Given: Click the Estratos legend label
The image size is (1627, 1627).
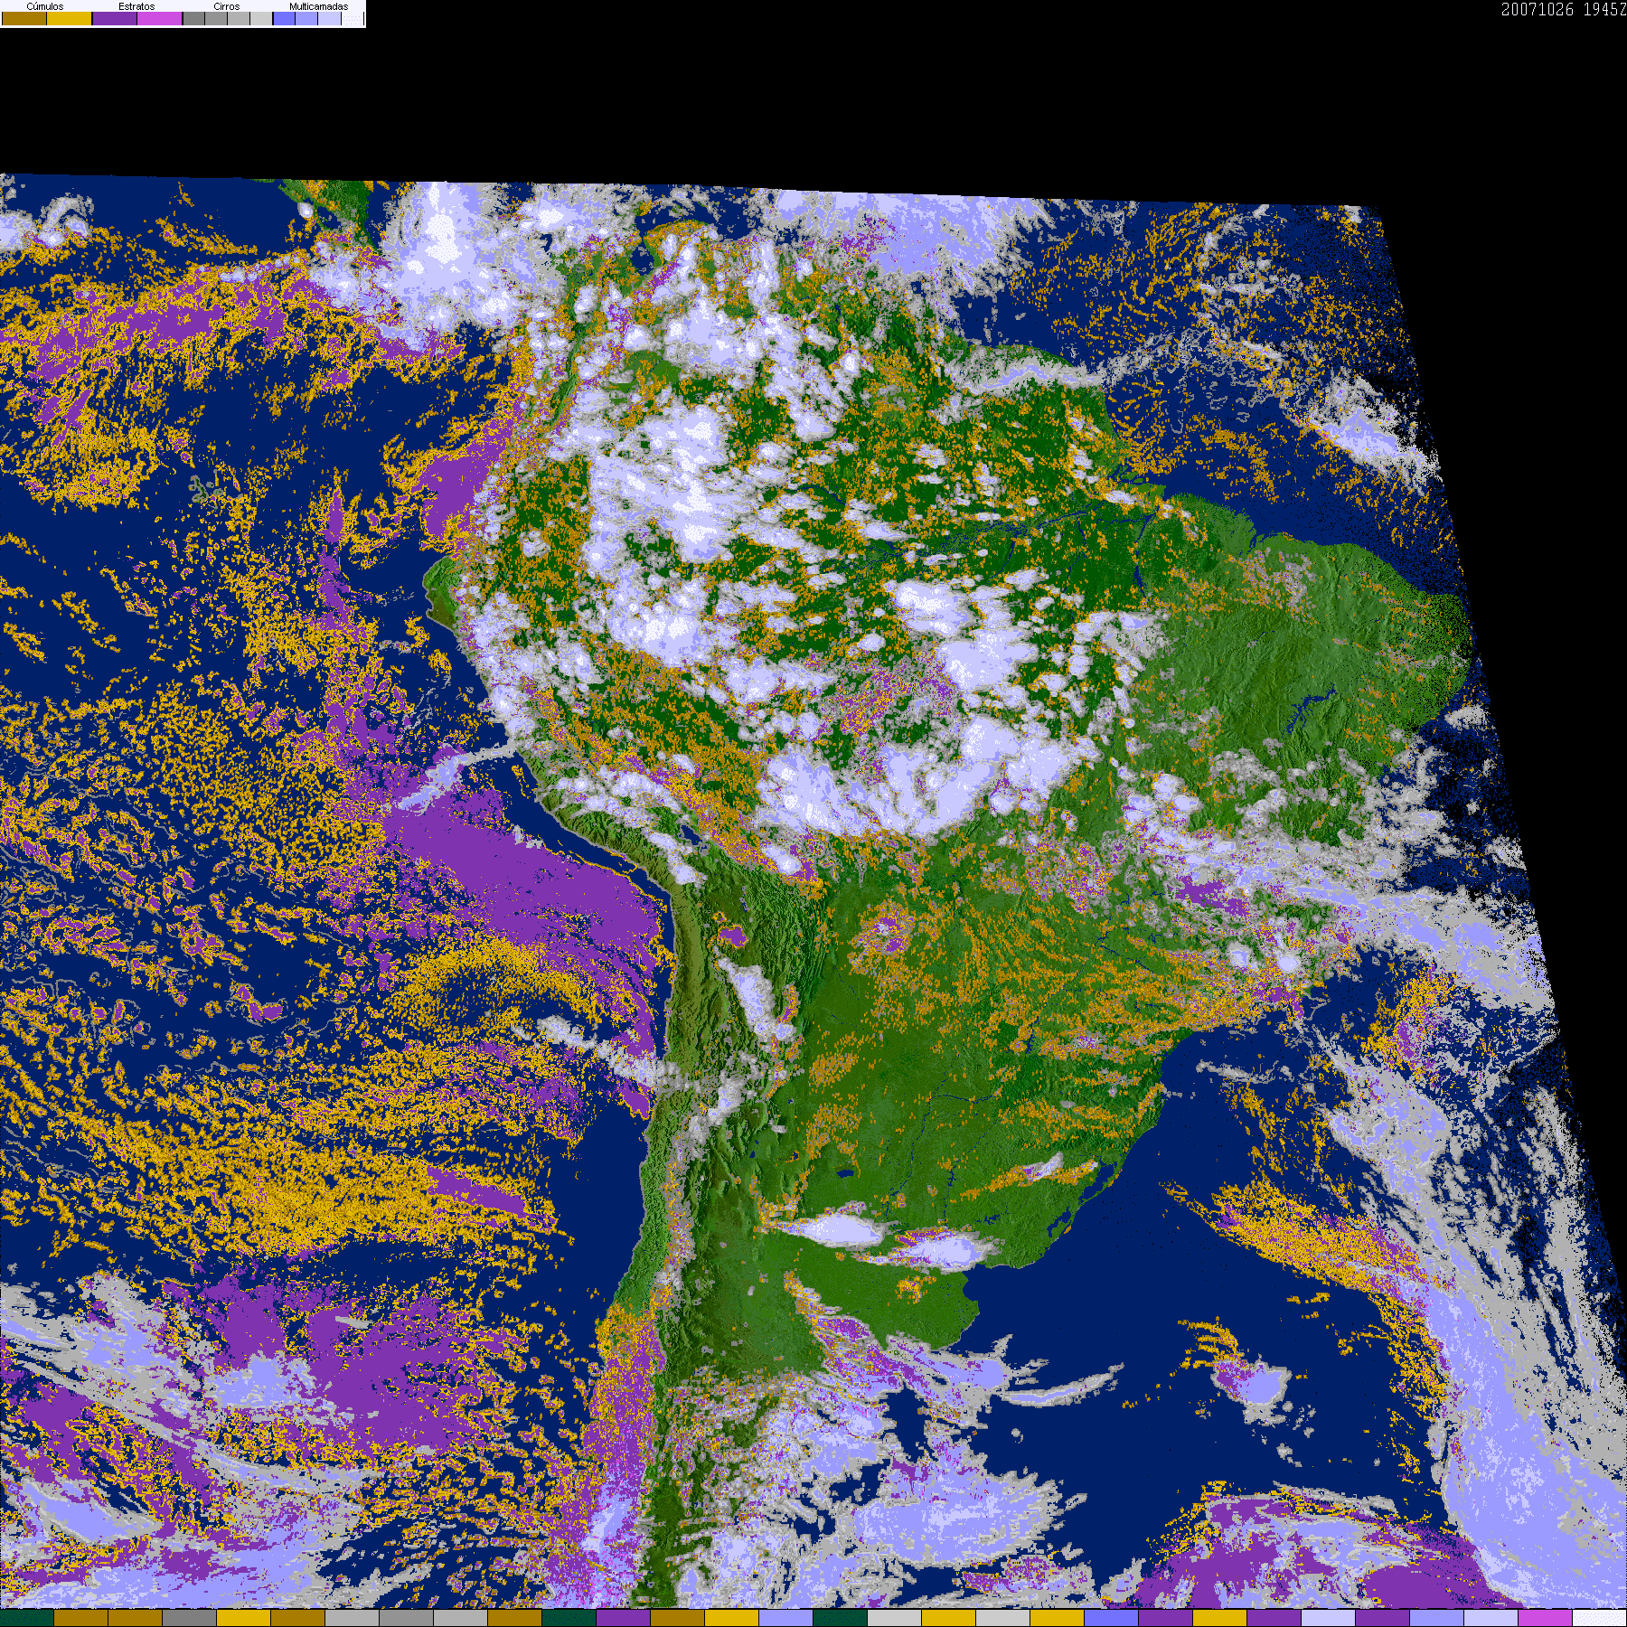Looking at the screenshot, I should (136, 6).
